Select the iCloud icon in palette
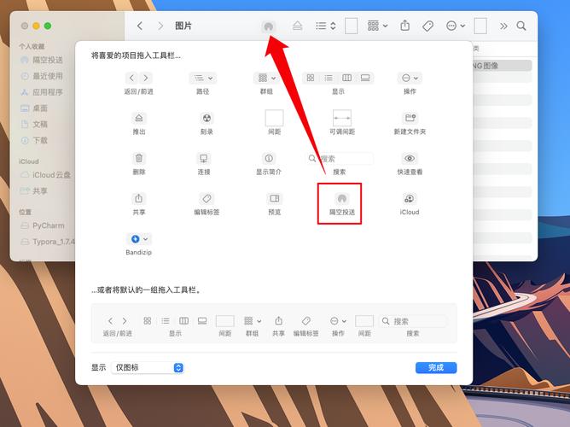The height and width of the screenshot is (427, 570). pos(410,198)
